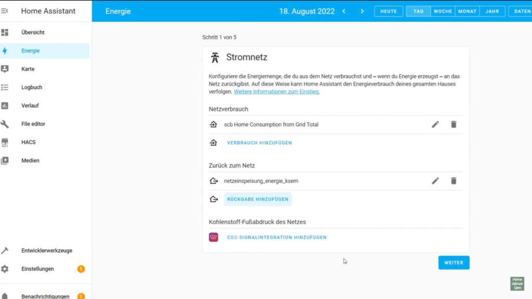
Task: Click VERBRAUCH HINZUFÜGEN to add consumption
Action: [259, 143]
